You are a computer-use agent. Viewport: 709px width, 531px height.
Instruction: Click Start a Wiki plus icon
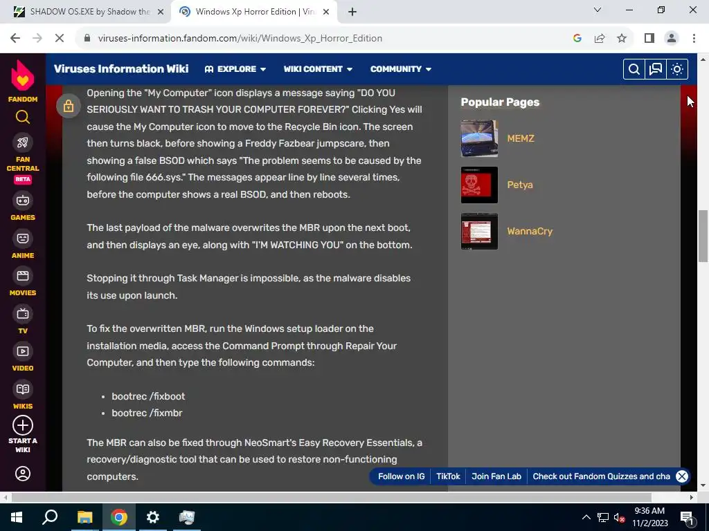(x=23, y=425)
